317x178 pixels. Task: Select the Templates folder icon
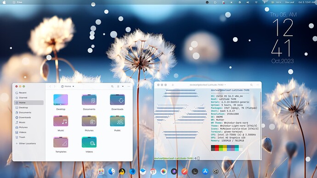[61, 142]
